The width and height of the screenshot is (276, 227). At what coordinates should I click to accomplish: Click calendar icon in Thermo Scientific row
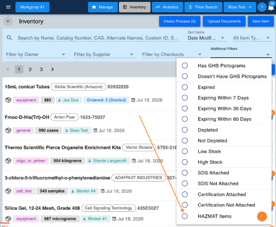(134, 161)
